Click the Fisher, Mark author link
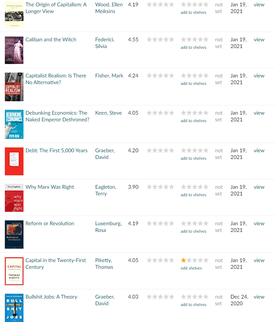Screen dimensions: 278x322 [x=109, y=76]
